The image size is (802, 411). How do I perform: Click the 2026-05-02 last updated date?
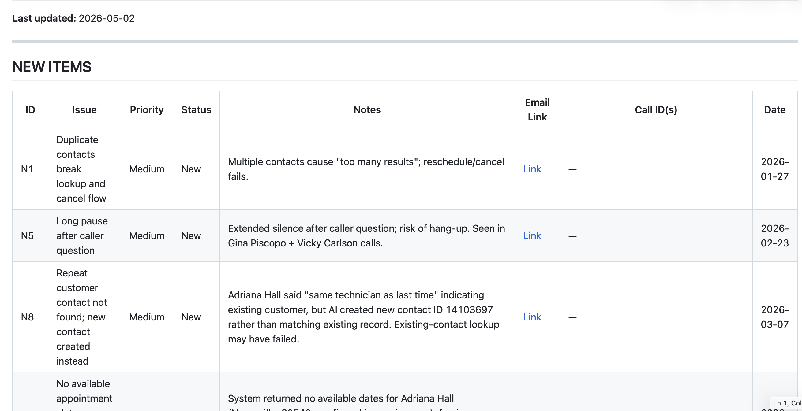coord(107,18)
